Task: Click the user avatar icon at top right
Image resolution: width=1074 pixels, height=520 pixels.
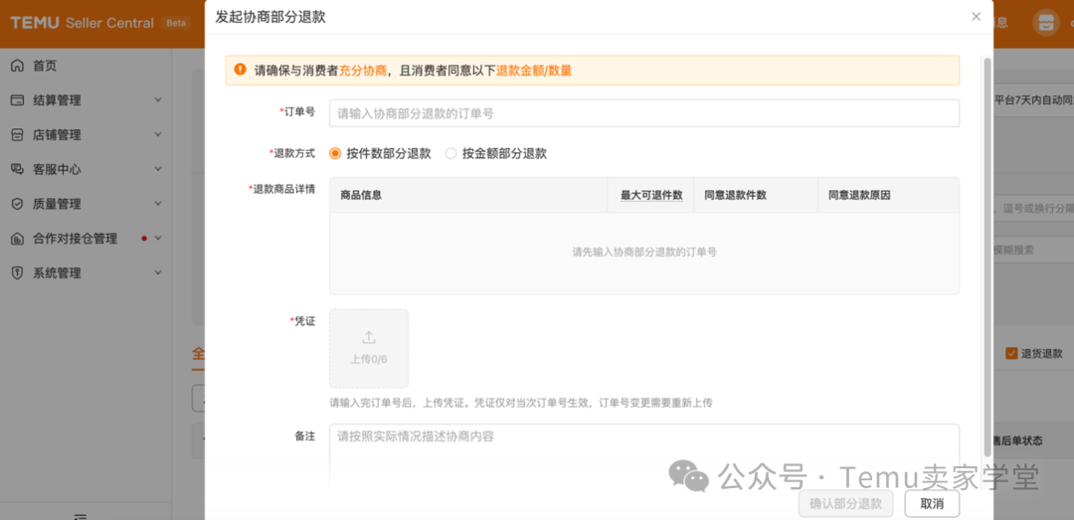Action: (1045, 22)
